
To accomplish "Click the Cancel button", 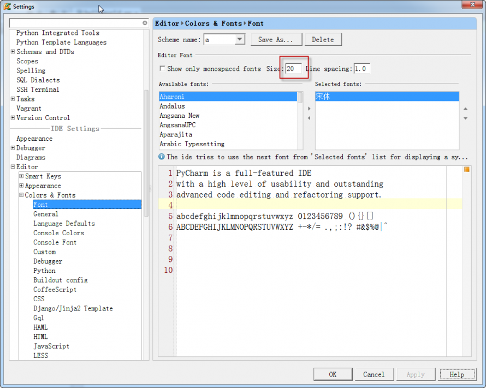I will 374,374.
